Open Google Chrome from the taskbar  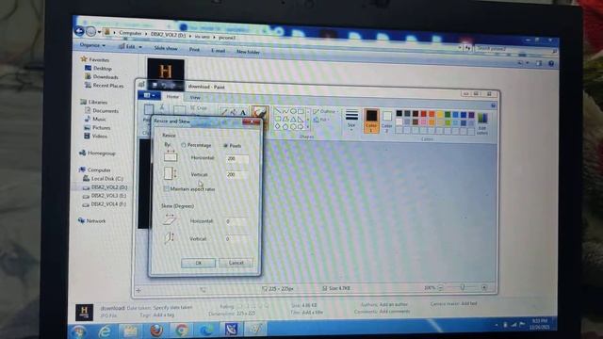[182, 331]
